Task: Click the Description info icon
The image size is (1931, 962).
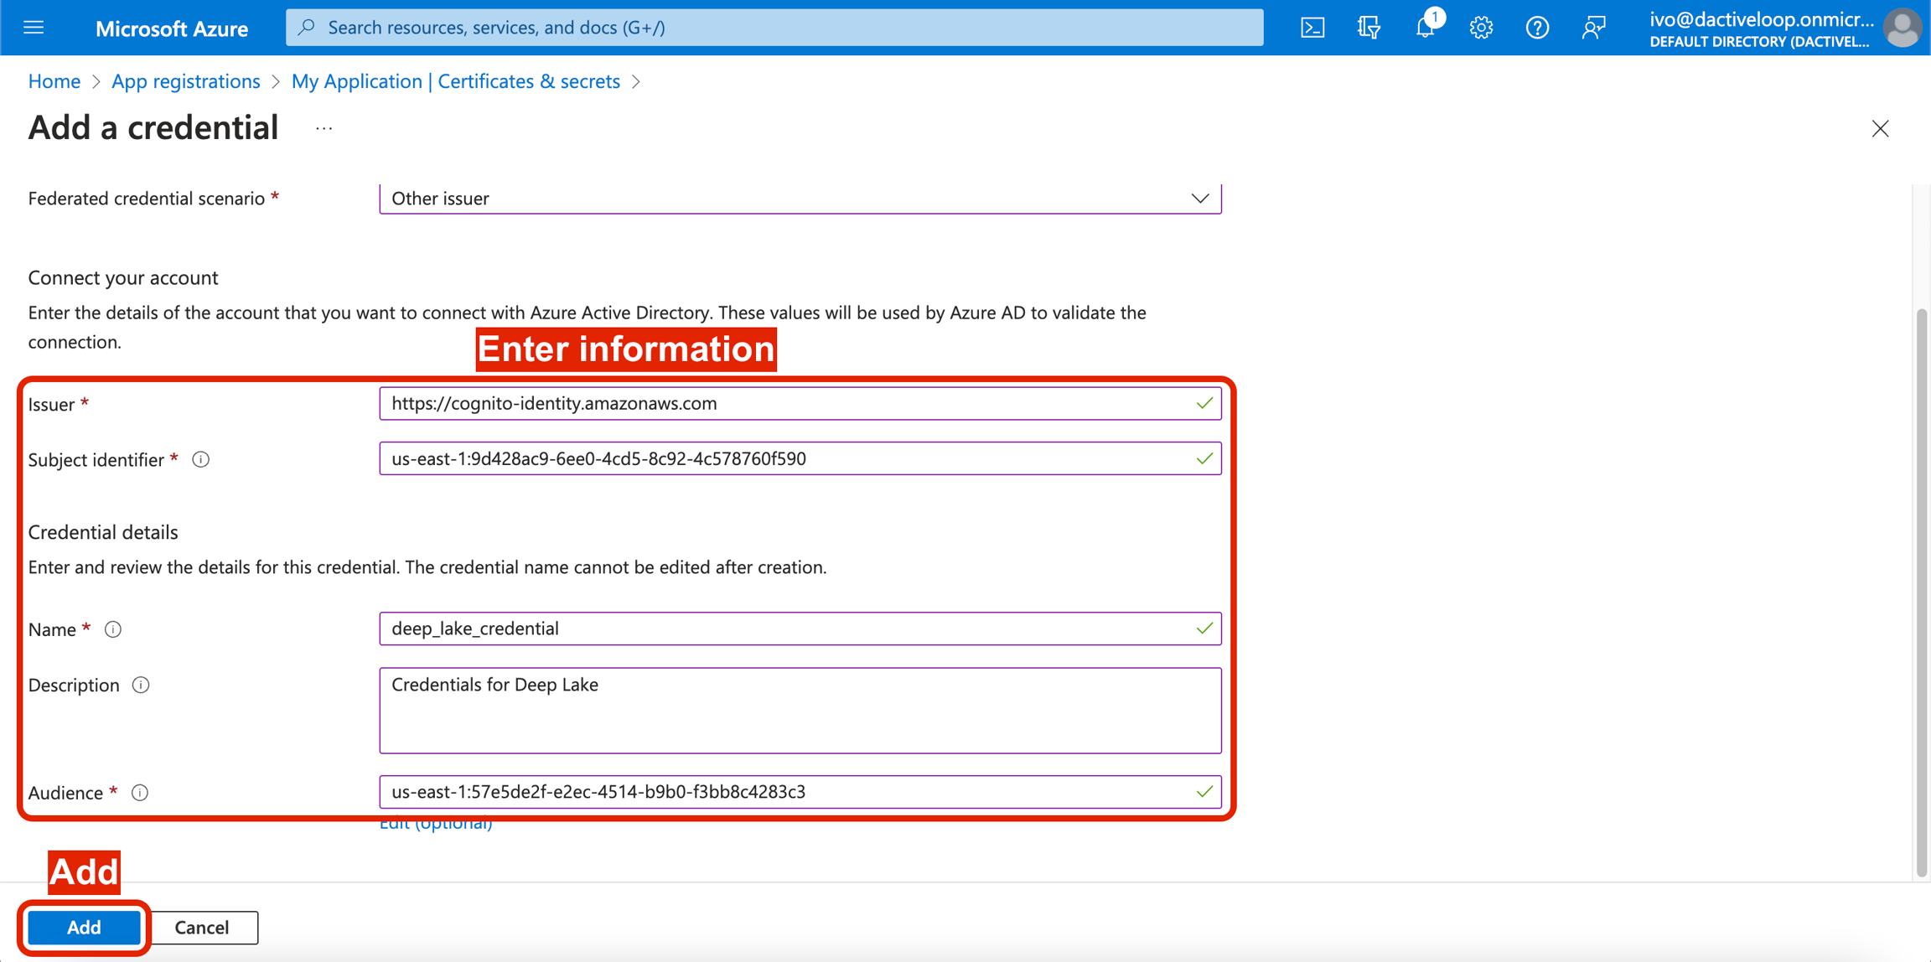Action: (141, 685)
